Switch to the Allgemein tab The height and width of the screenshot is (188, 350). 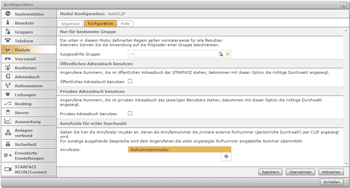[x=70, y=24]
